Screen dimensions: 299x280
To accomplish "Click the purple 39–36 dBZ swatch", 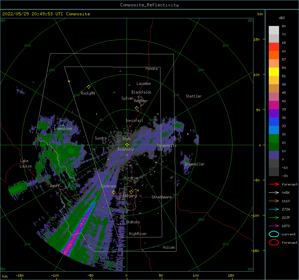I will [x=274, y=113].
